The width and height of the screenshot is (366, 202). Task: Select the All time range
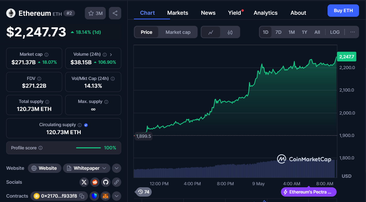click(317, 32)
